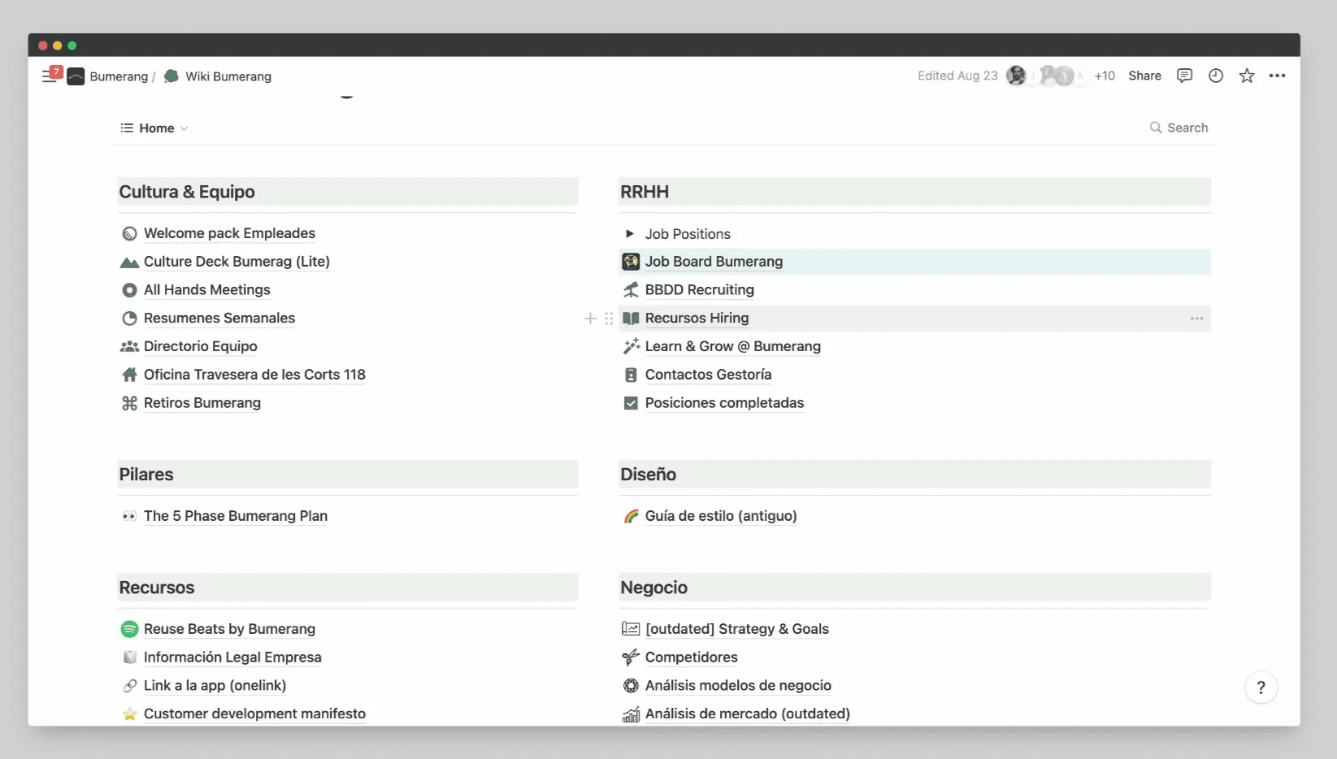Click the Bumerang workspace logo icon
The image size is (1337, 759).
point(76,76)
